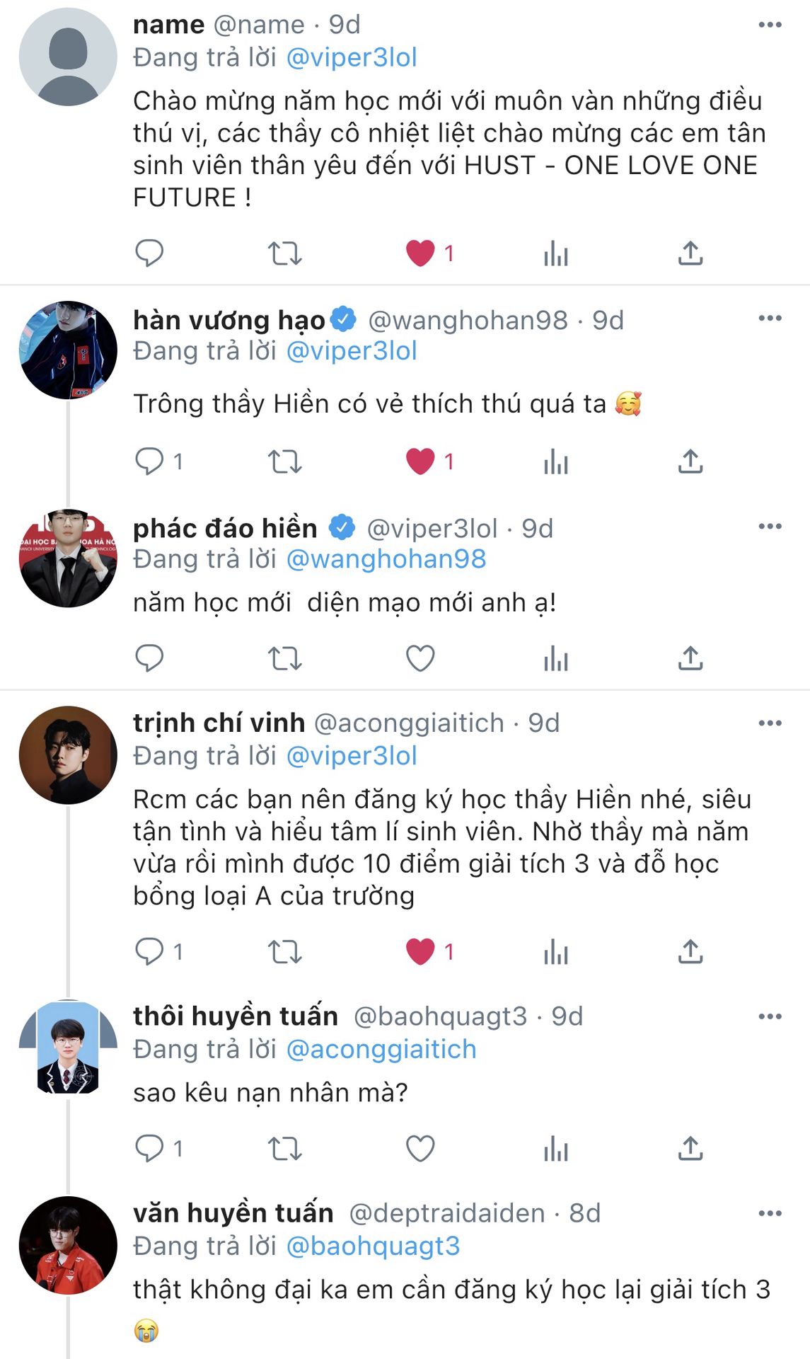Like phác đáo hiền's reply tweet

(x=420, y=658)
